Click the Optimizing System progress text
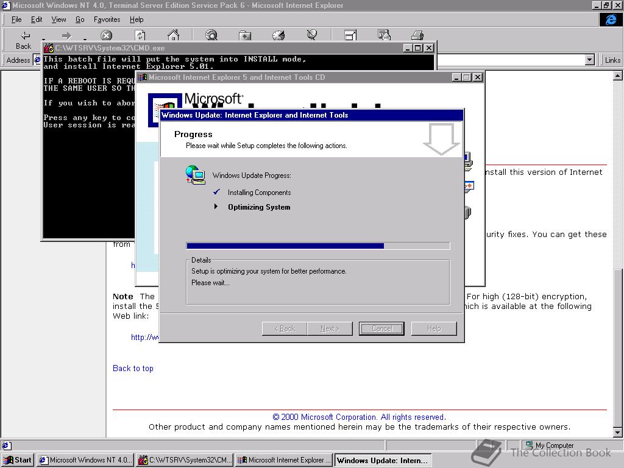 pyautogui.click(x=259, y=207)
